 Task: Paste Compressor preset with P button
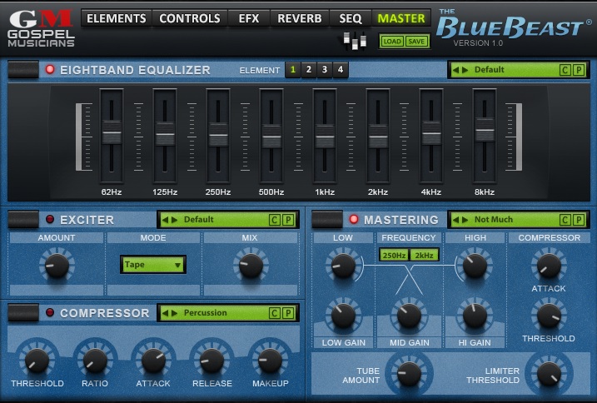point(288,313)
